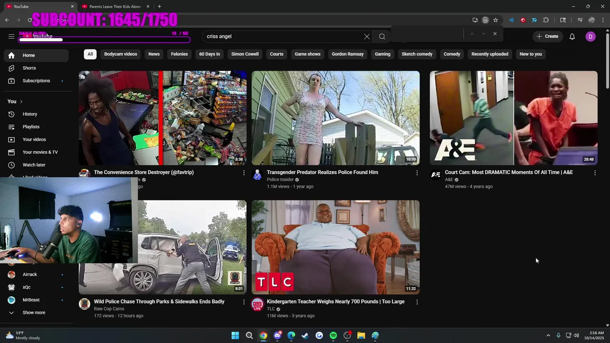Expand the You section chevron

tap(21, 101)
